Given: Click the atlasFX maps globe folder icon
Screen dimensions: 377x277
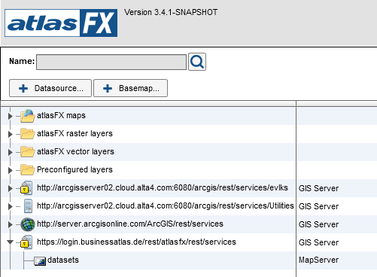Looking at the screenshot, I should tap(27, 116).
